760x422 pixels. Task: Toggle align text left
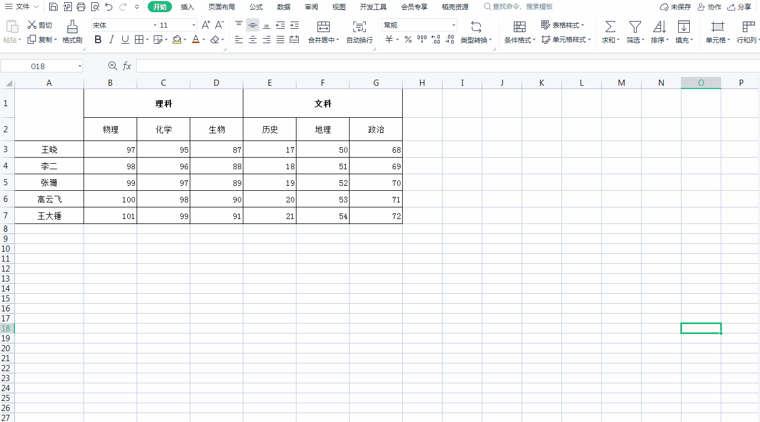click(x=239, y=39)
